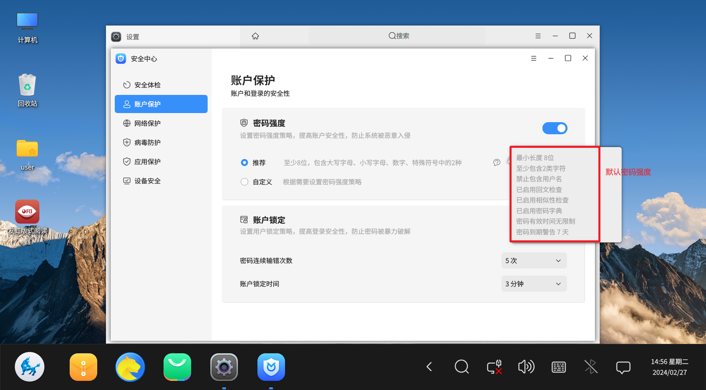The width and height of the screenshot is (706, 390).
Task: Go to 病毒防护 in the sidebar
Action: pyautogui.click(x=147, y=143)
